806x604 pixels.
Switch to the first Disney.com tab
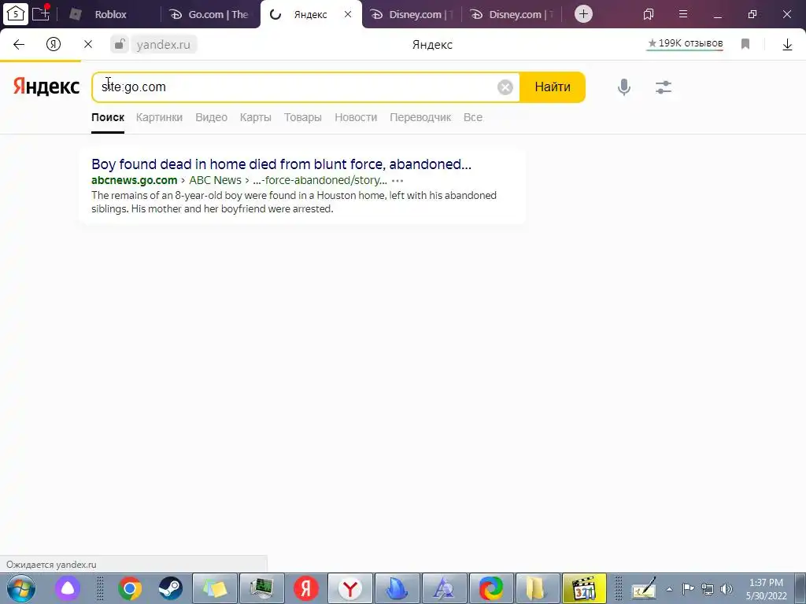(x=412, y=14)
